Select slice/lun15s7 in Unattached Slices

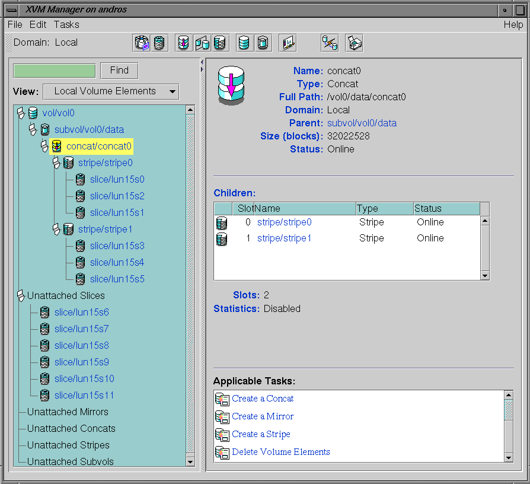coord(82,329)
